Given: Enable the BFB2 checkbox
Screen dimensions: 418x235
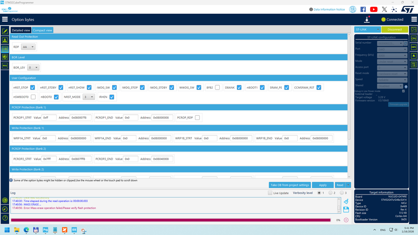Looking at the screenshot, I should click(217, 87).
